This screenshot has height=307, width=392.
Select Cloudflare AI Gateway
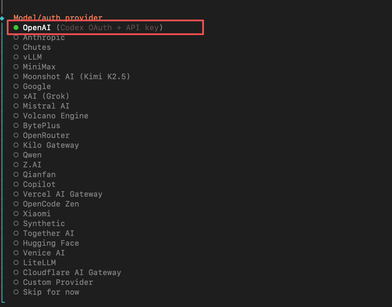[72, 273]
